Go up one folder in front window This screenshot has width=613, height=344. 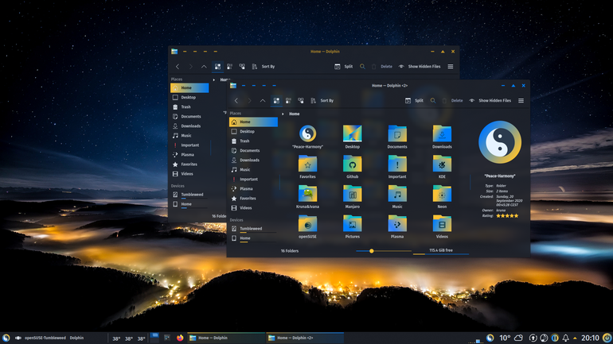point(263,101)
